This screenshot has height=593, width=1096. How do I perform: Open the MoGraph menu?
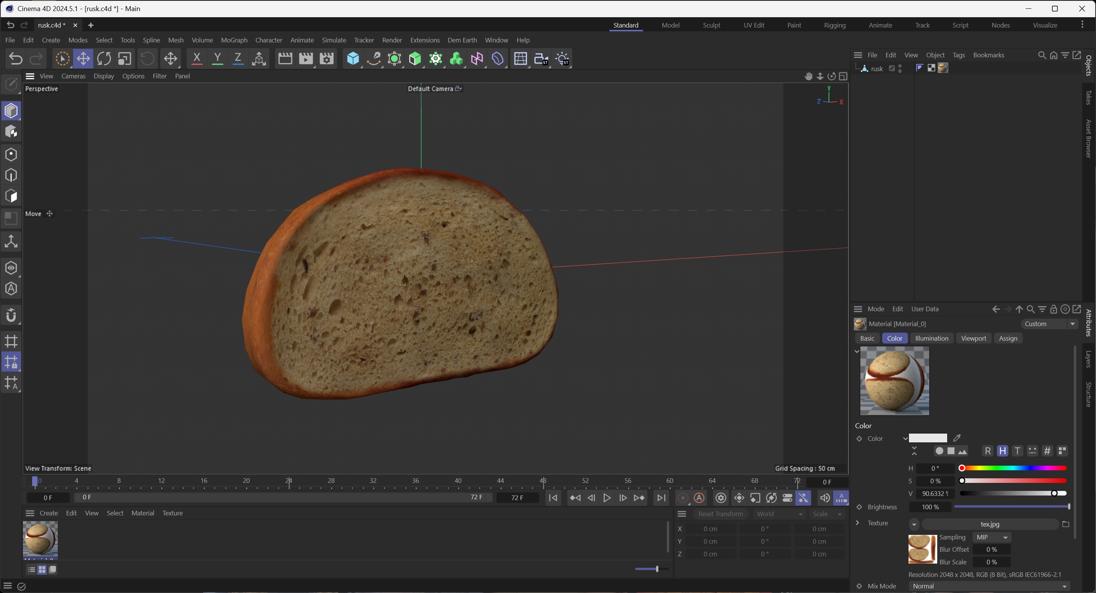pyautogui.click(x=234, y=40)
